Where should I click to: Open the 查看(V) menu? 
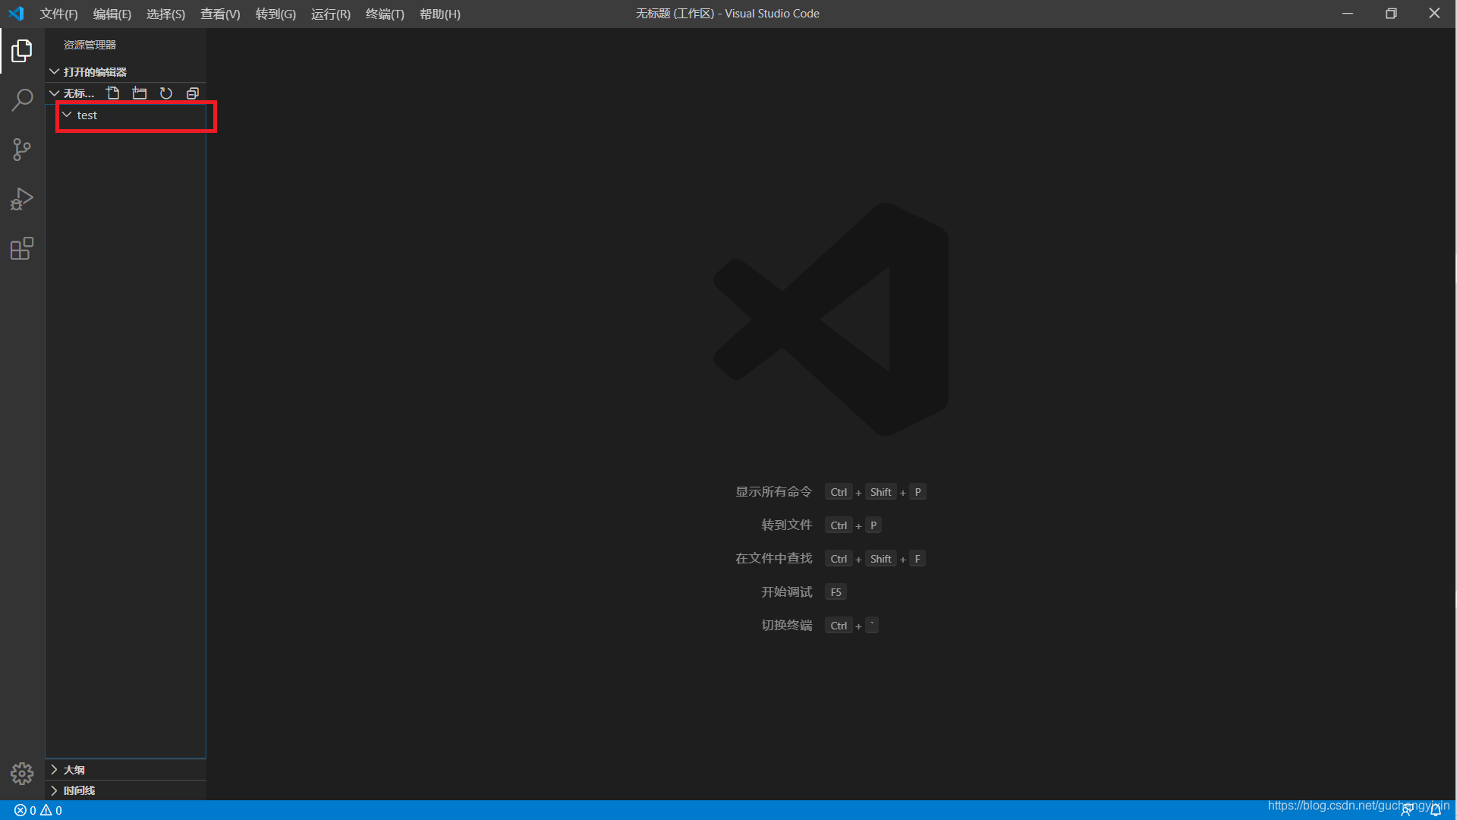pos(220,14)
